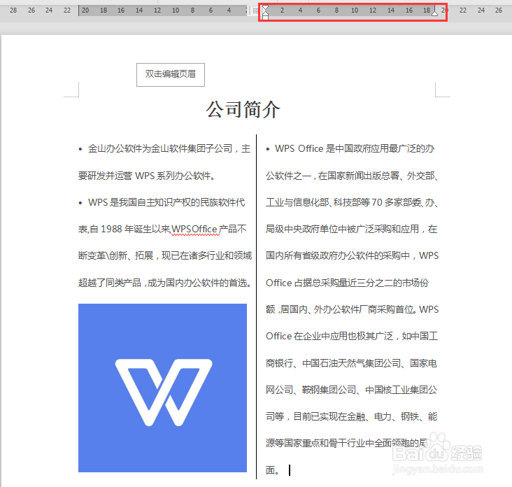Click the line Office 在企业中应用也极其广泛，如中国工
Image resolution: width=512 pixels, height=487 pixels.
coord(352,336)
